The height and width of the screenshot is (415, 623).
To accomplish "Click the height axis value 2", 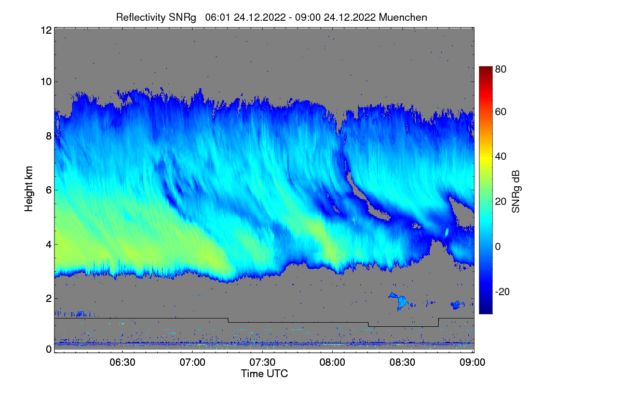I will coord(48,298).
